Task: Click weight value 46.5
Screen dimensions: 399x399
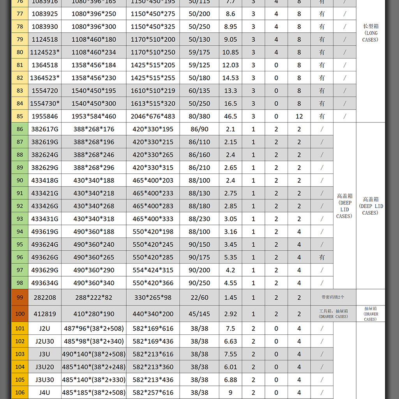Action: pos(231,116)
